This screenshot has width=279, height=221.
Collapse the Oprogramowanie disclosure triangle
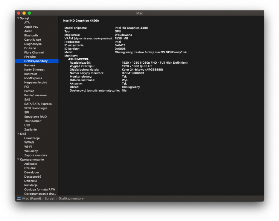[x=18, y=159]
